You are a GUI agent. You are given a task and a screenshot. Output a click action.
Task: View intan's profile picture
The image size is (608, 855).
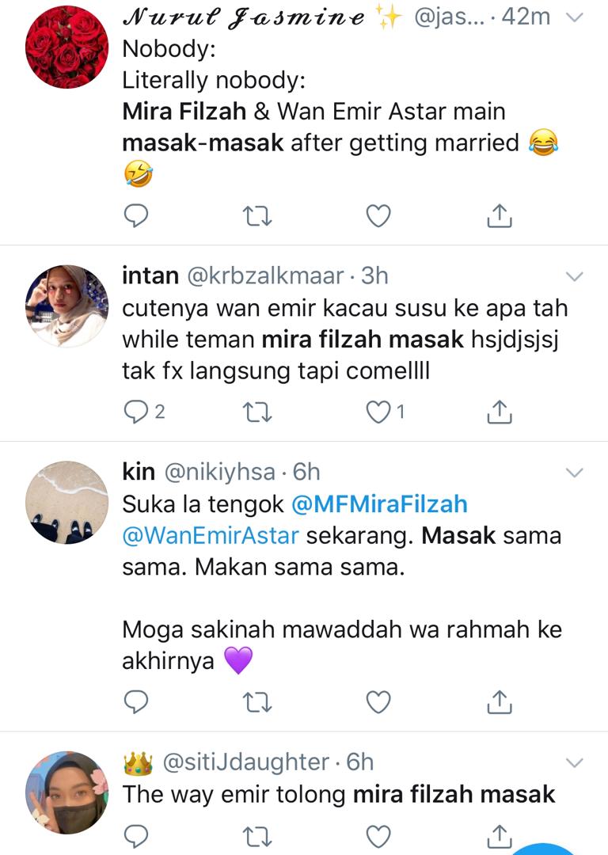(66, 306)
